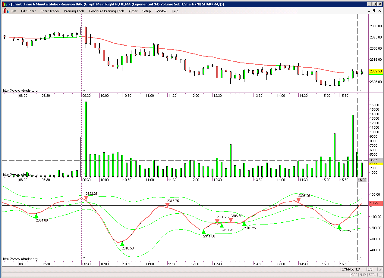Click the 2316.50 signal price label
384x278 pixels.
[x=128, y=248]
